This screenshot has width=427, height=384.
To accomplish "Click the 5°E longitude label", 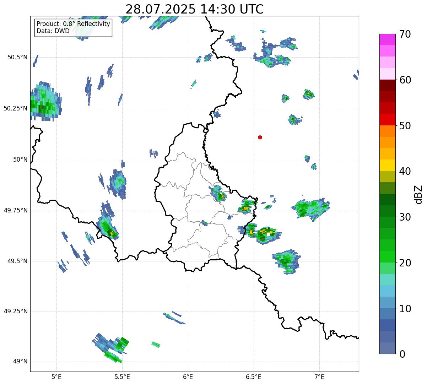I will click(56, 377).
